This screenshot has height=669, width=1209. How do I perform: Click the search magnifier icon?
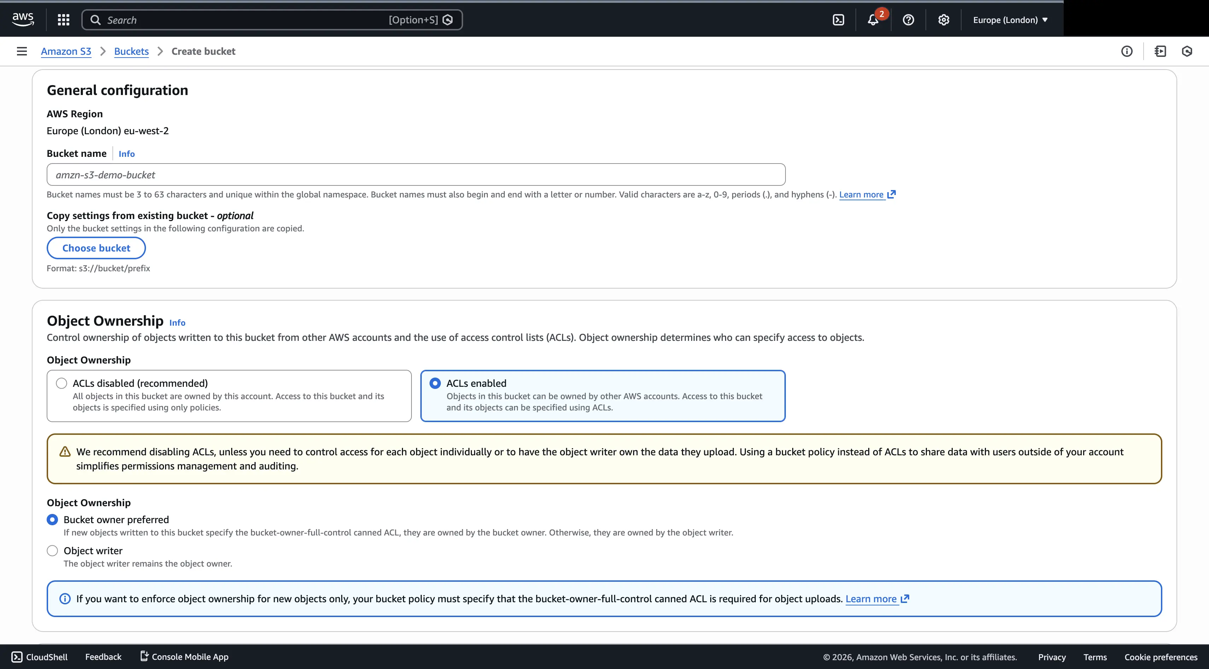(95, 20)
